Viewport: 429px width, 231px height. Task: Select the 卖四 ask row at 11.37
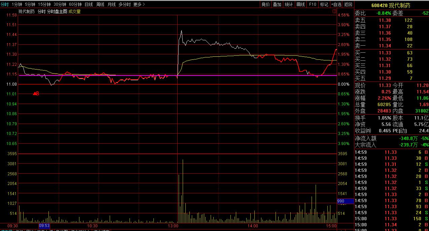coord(391,27)
